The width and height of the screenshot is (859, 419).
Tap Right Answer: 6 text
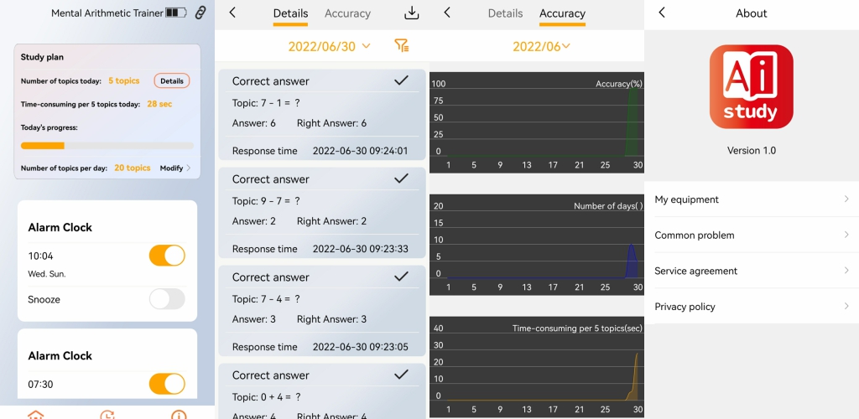331,123
